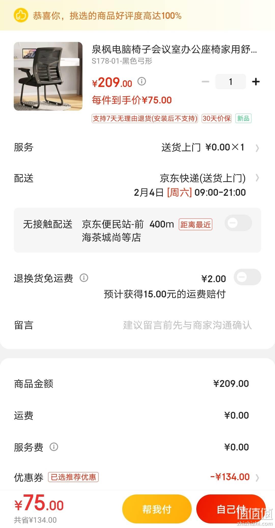
Task: Tap the quantity field showing 1
Action: coord(231,82)
